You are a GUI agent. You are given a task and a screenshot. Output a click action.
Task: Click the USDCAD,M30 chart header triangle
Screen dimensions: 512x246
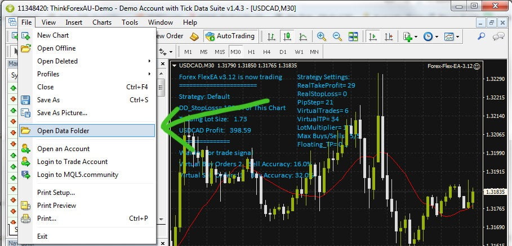click(x=175, y=66)
